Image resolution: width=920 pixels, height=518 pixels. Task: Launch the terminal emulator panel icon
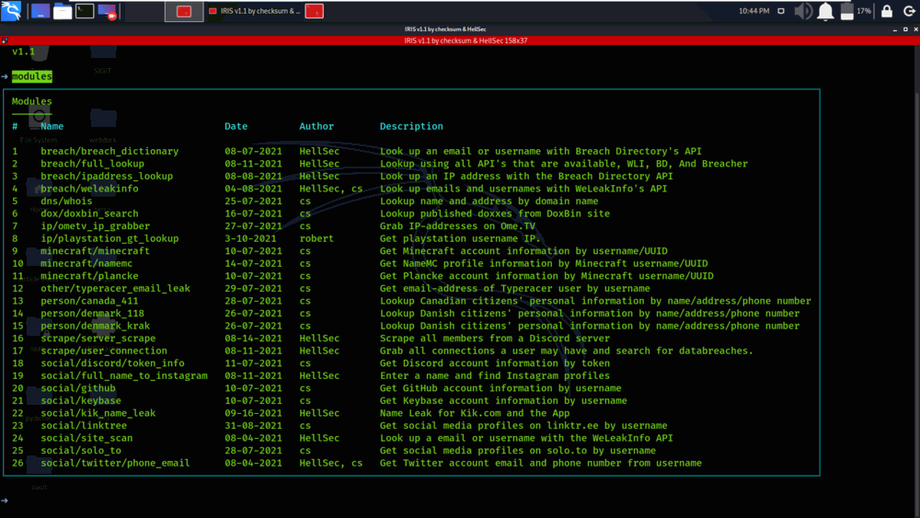click(x=85, y=11)
